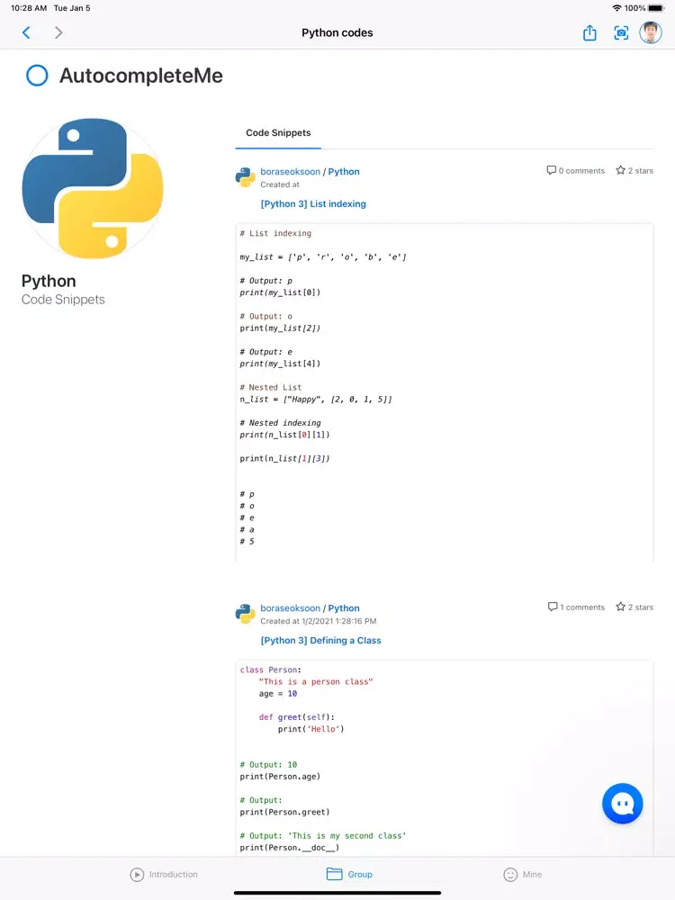Image resolution: width=675 pixels, height=900 pixels.
Task: Open Python link on Defining a Class post
Action: 344,607
